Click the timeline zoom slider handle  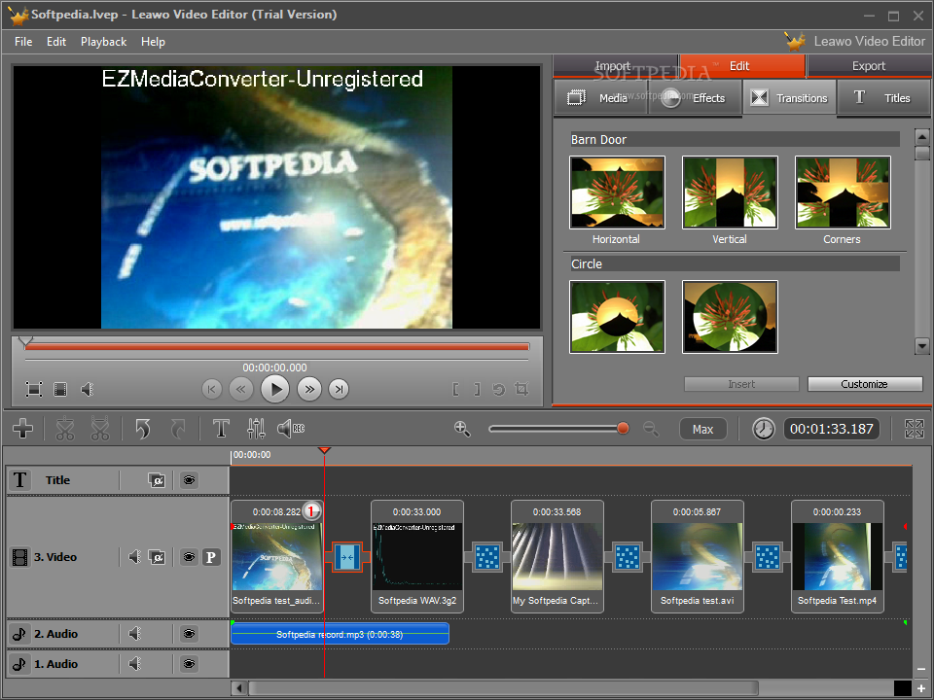623,429
